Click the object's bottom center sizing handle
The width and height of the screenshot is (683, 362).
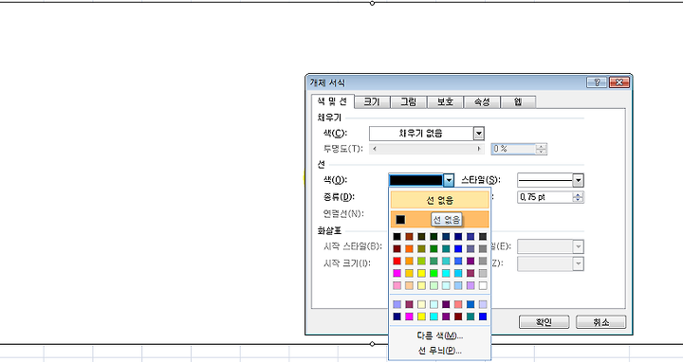point(372,344)
